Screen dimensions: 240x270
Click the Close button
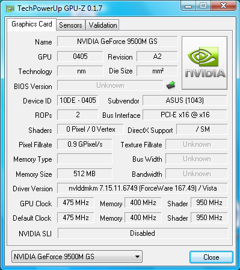tap(211, 257)
